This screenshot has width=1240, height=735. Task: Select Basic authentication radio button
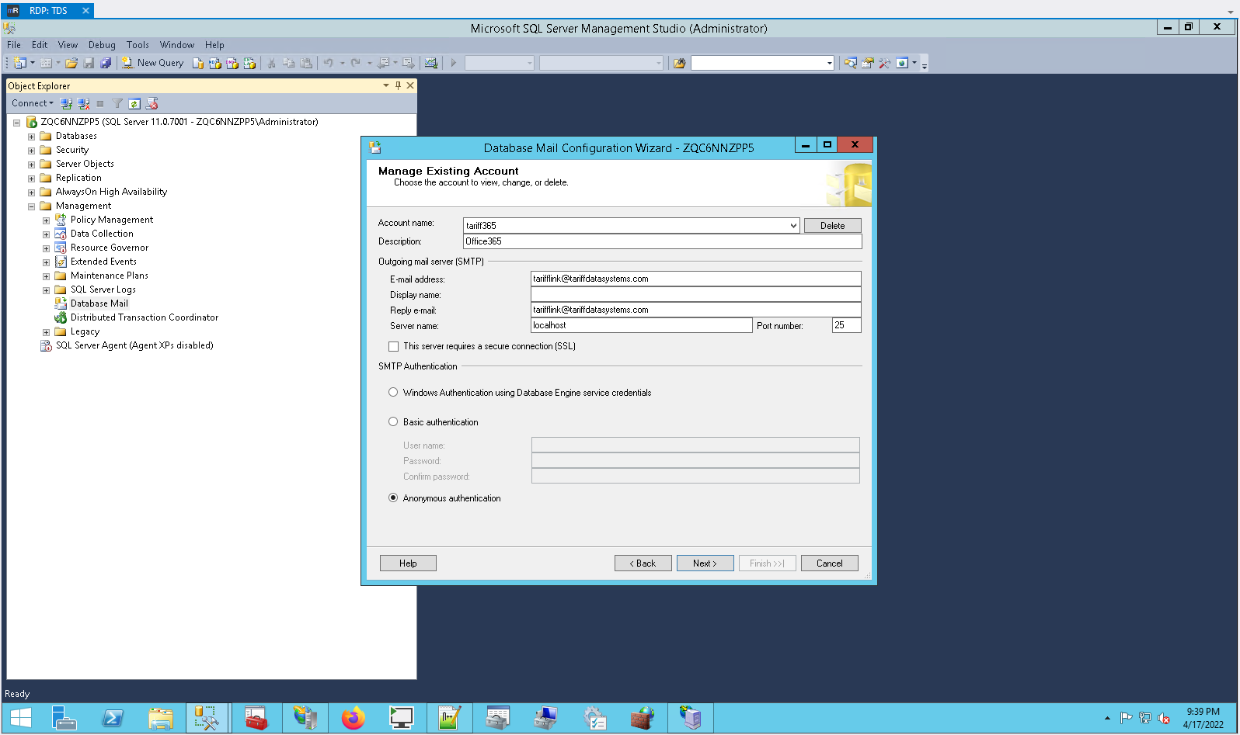pos(393,422)
